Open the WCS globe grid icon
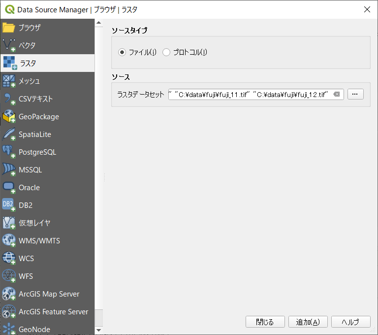 coord(9,258)
